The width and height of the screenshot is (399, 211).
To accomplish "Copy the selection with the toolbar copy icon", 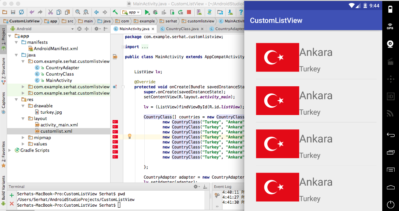I will pyautogui.click(x=59, y=12).
